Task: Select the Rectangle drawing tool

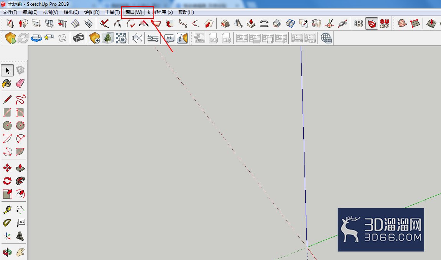Action: (x=7, y=113)
